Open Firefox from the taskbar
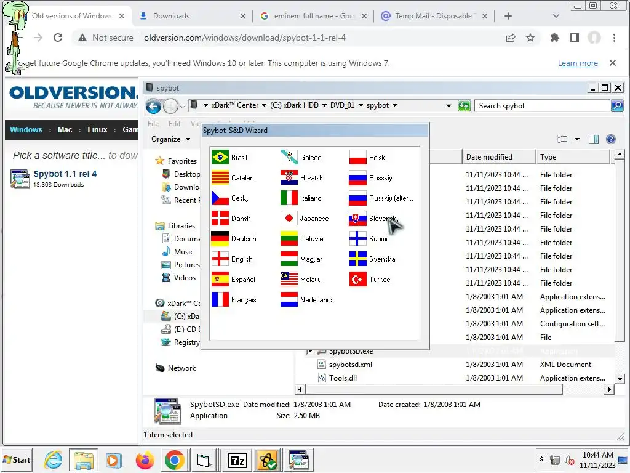 click(x=145, y=460)
